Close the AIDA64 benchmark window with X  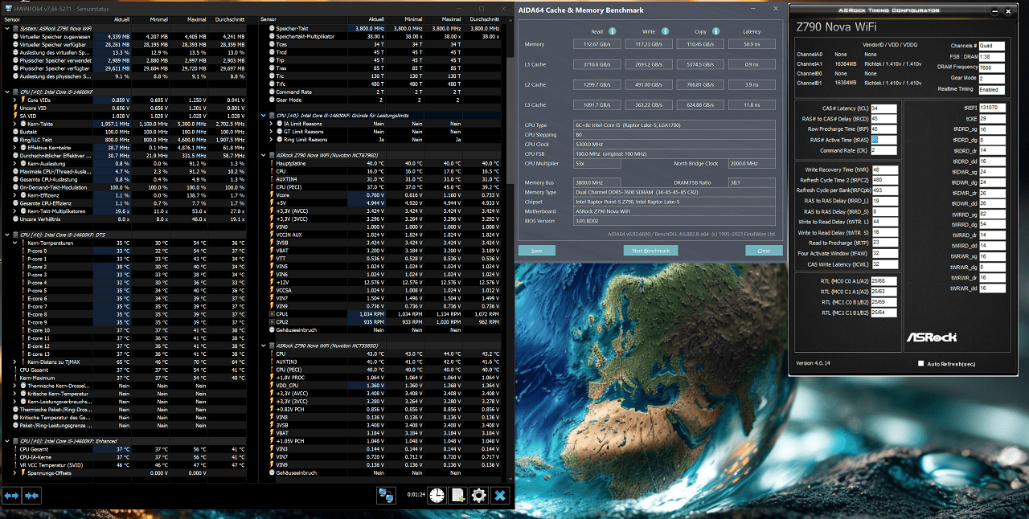(775, 9)
